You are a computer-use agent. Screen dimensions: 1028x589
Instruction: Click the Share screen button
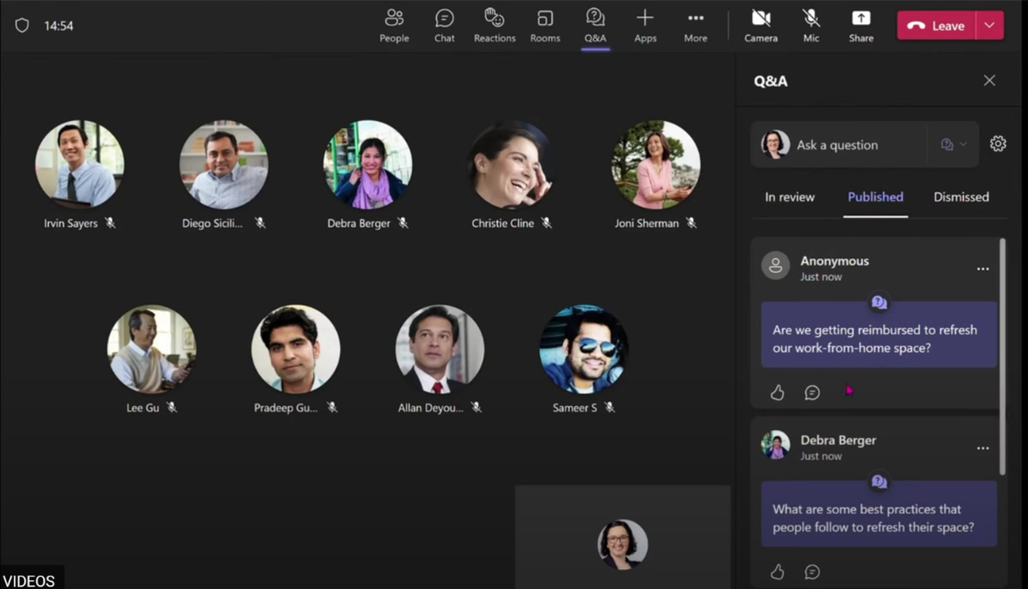tap(860, 26)
